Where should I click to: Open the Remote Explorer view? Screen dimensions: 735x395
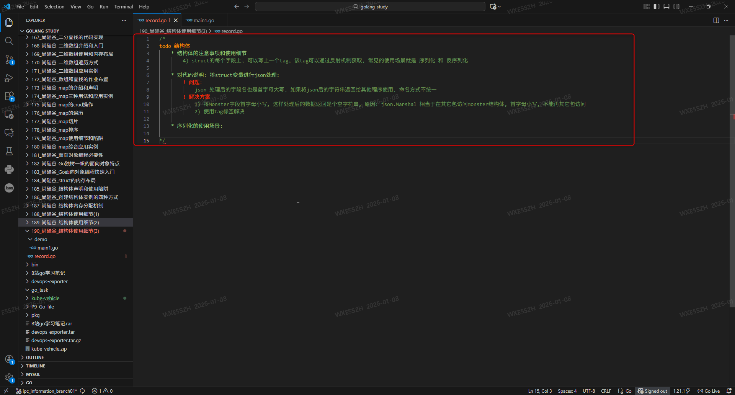tap(9, 114)
